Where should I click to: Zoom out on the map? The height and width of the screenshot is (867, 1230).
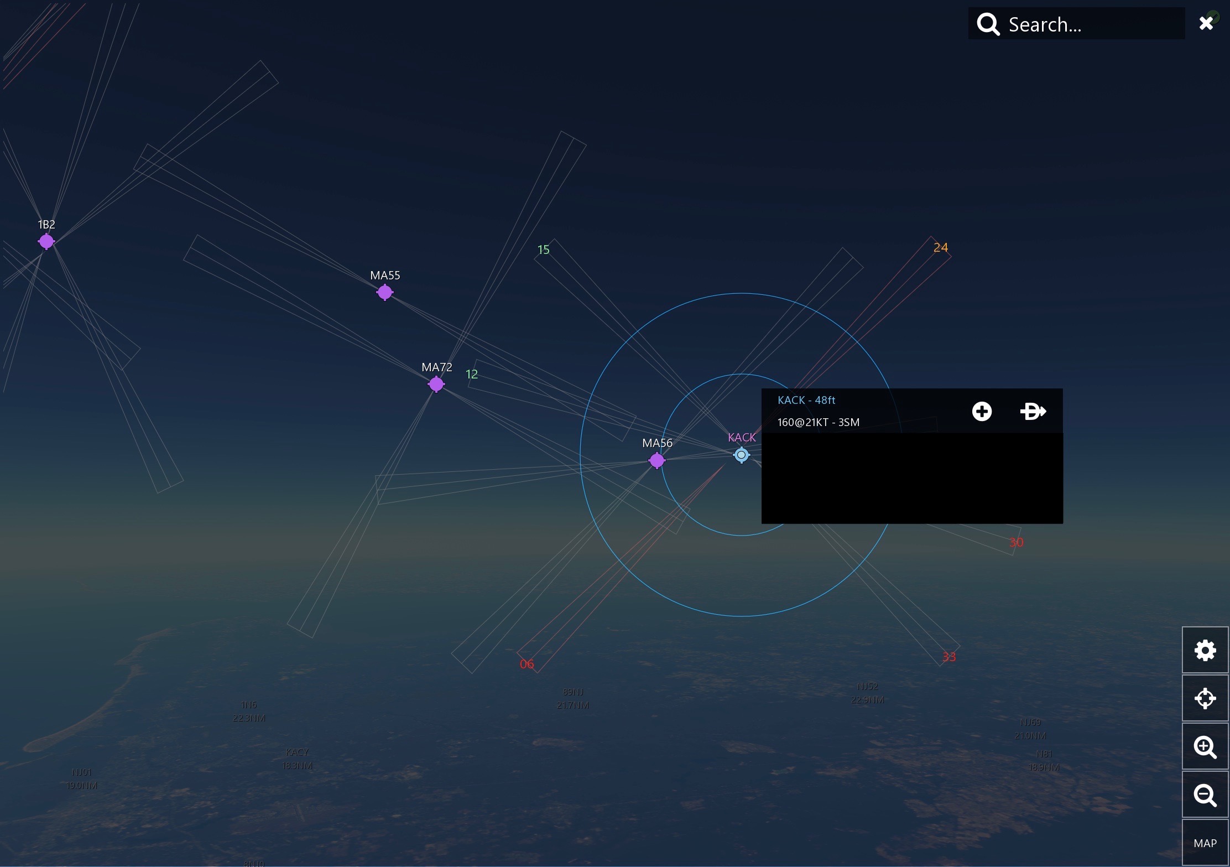coord(1205,795)
